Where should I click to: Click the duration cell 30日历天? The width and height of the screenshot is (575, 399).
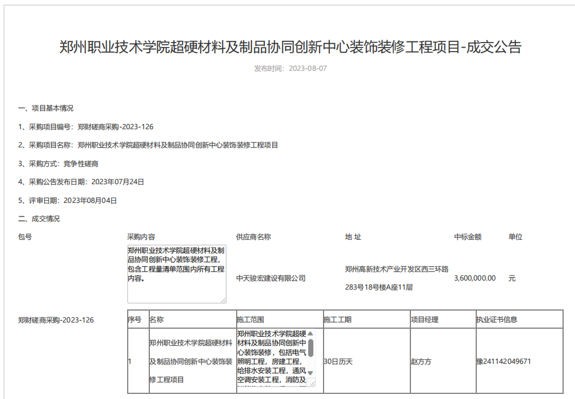click(x=338, y=361)
